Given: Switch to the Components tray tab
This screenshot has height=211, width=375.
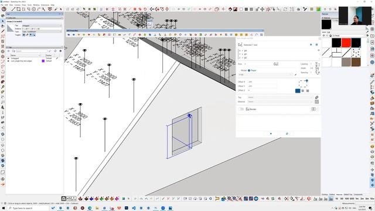Looking at the screenshot, I should [358, 195].
